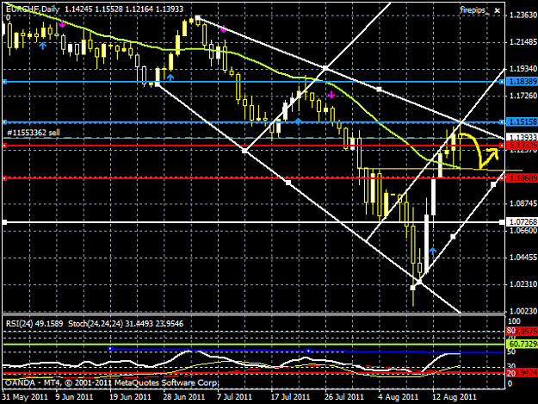Click the 7 Jul 2011 date label
This screenshot has width=538, height=404.
[234, 397]
